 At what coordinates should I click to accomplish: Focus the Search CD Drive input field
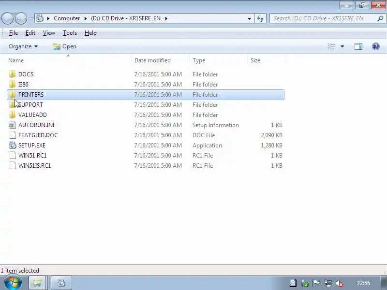coord(323,18)
